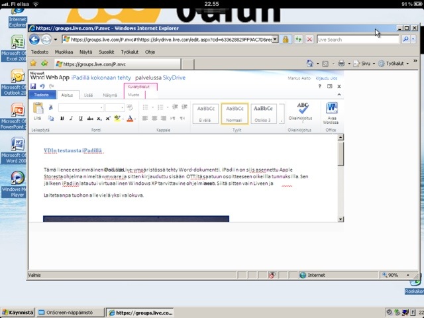Open the Suosikit menu
Screen dimensions: 424x318
coord(106,52)
